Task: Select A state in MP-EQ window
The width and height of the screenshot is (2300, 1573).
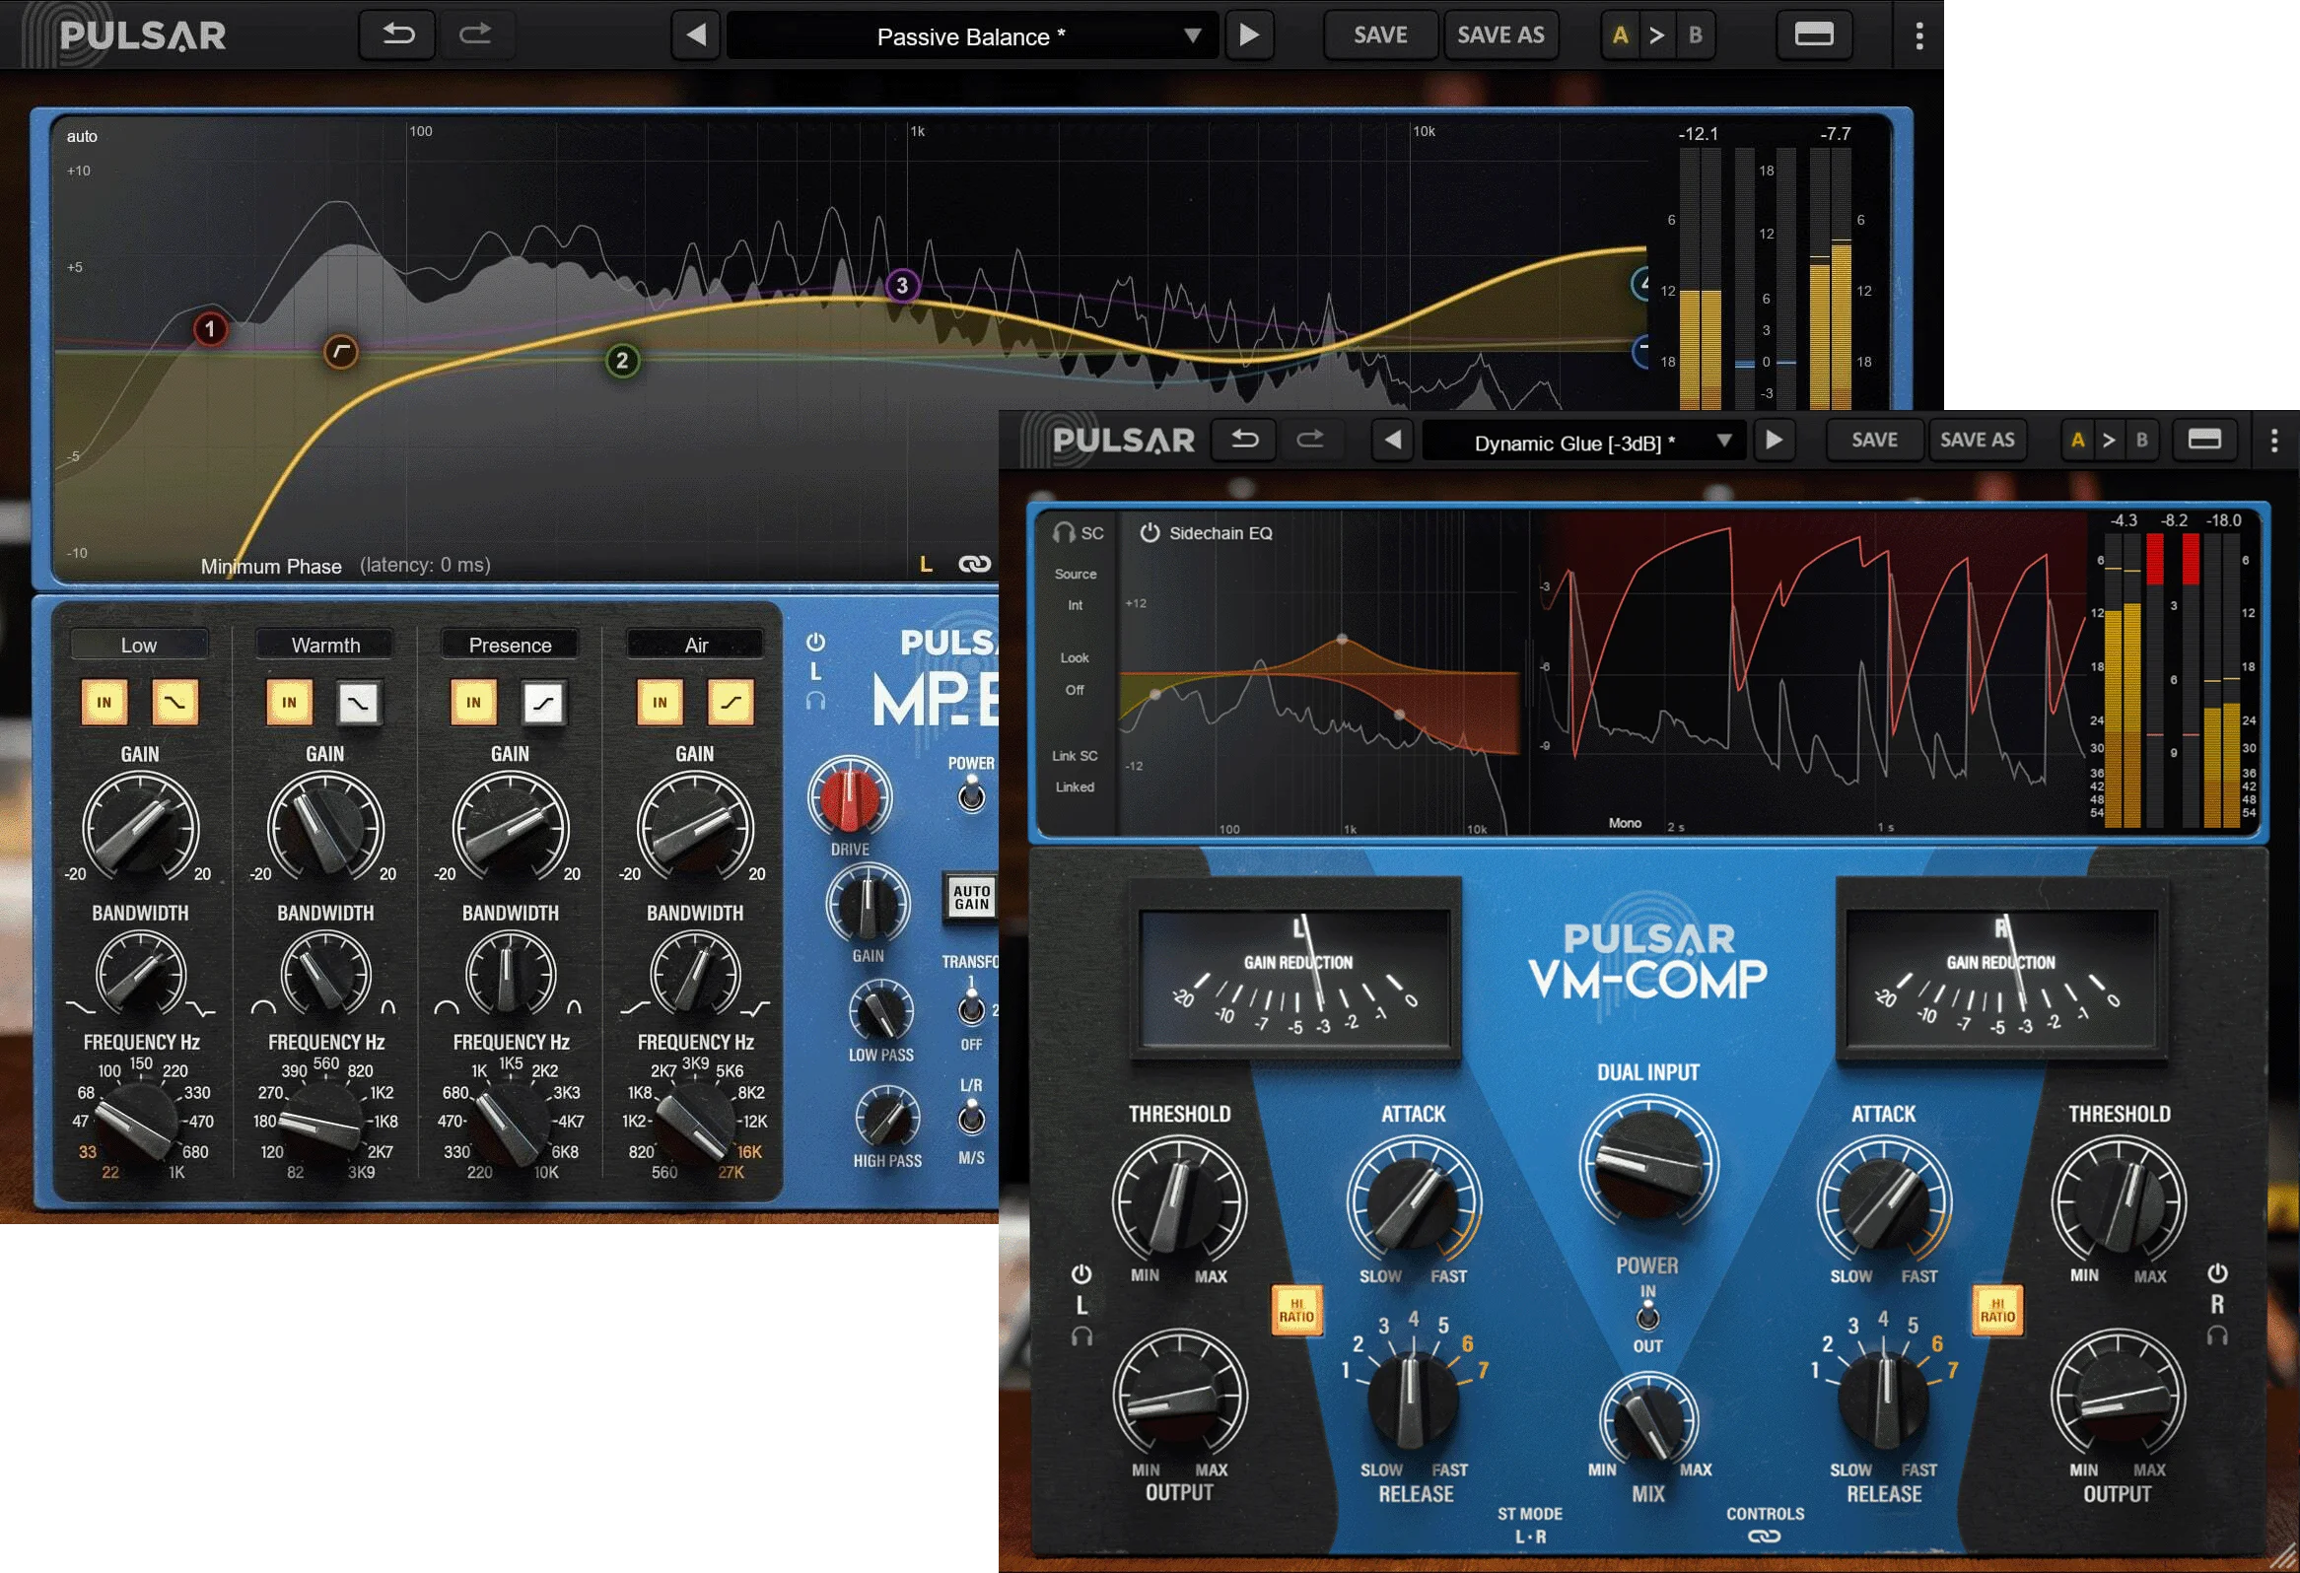Action: pos(1620,35)
